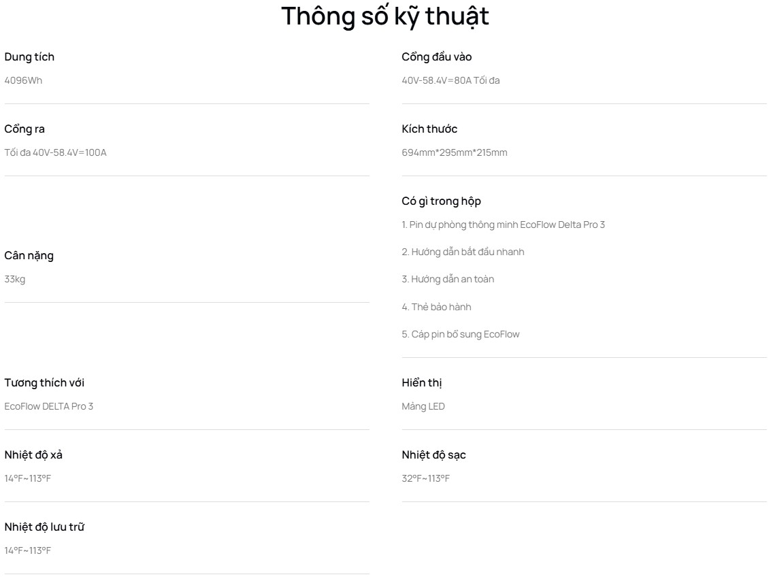Select the "EcoFlow DELTA Pro 3" compatibility value
Image resolution: width=771 pixels, height=579 pixels.
click(49, 406)
